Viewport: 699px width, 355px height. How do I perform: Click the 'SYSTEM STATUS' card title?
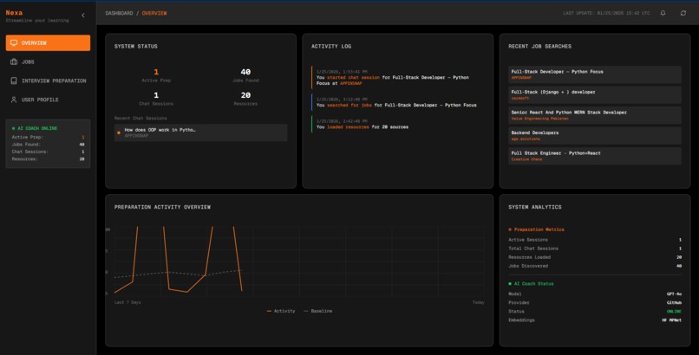pos(135,46)
